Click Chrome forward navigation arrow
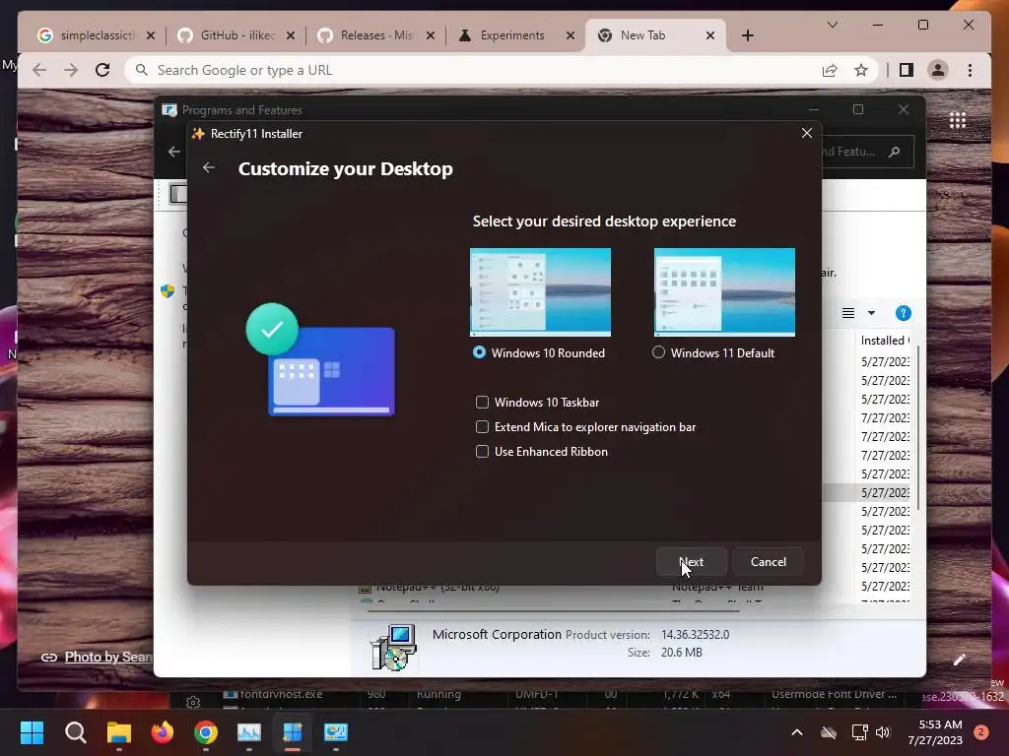Screen dimensions: 1009x756 pyautogui.click(x=71, y=70)
